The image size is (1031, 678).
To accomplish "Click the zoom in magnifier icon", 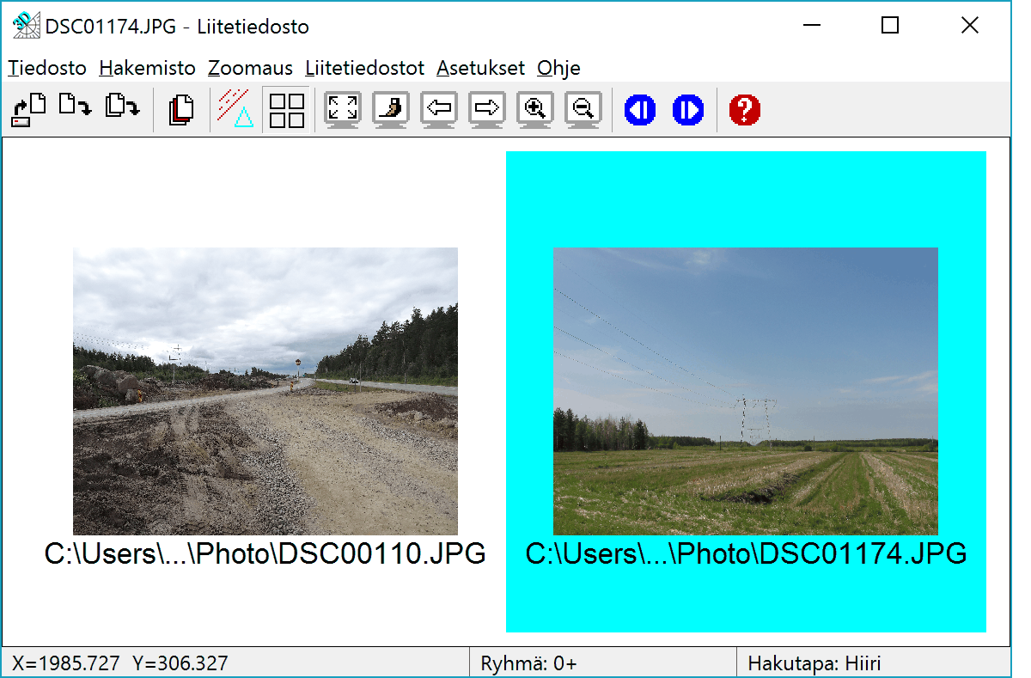I will 535,110.
